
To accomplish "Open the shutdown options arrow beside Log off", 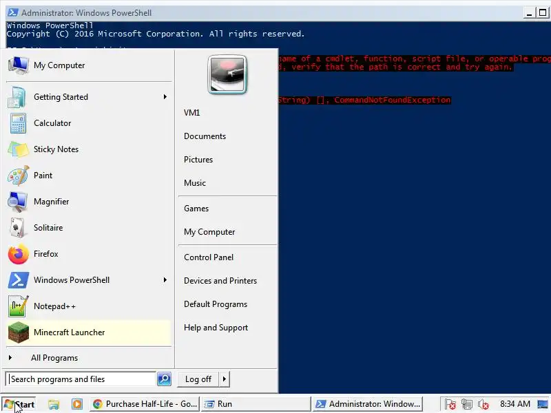I will 225,379.
